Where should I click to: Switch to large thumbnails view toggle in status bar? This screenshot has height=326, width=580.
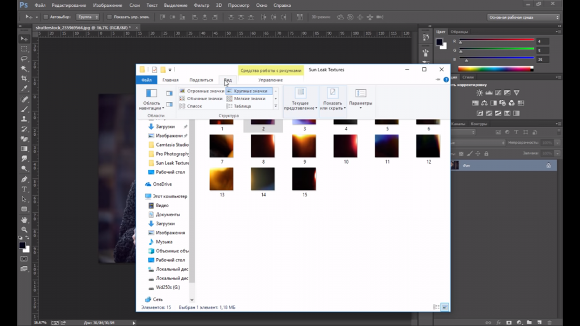(445, 307)
